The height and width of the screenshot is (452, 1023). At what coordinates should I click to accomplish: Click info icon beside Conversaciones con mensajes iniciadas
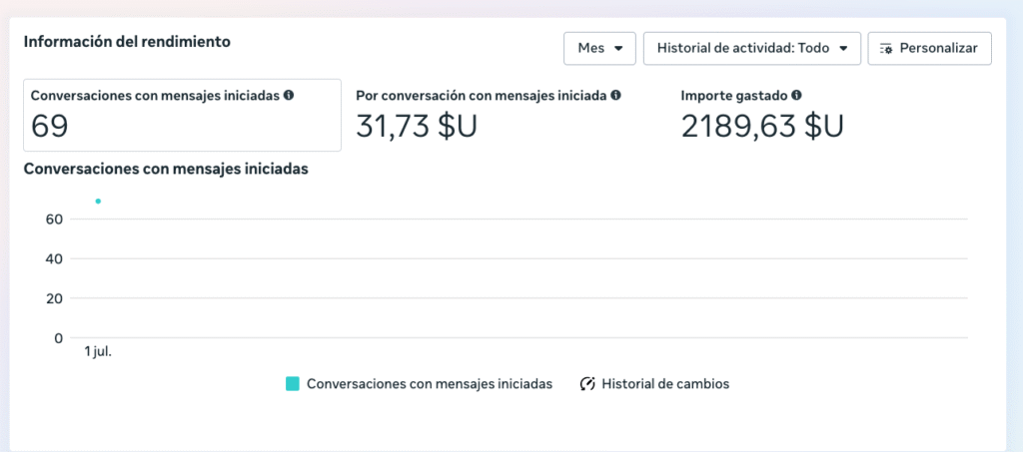pyautogui.click(x=289, y=96)
